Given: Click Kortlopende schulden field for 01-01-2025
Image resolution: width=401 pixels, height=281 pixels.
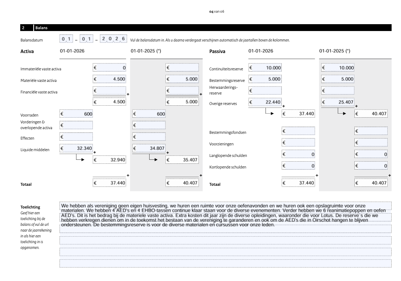Looking at the screenshot, I should 371,166.
